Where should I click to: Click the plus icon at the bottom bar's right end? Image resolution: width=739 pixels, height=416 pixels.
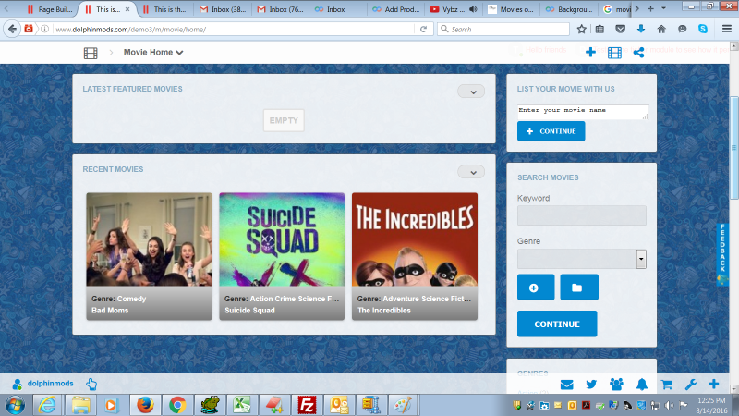coord(714,385)
